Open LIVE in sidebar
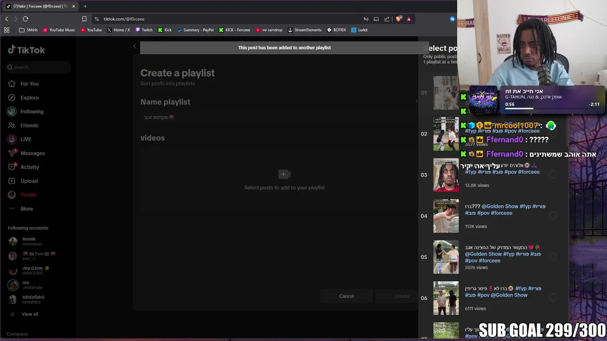This screenshot has width=607, height=341. pos(26,139)
